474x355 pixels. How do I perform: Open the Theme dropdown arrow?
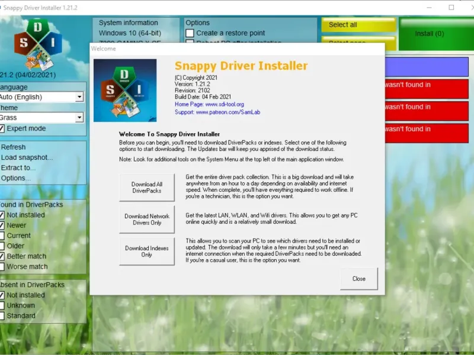click(x=79, y=117)
